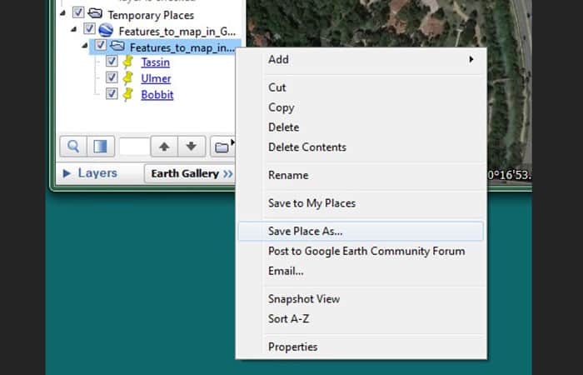Click the search magnifier button in Places
The image size is (583, 375).
(x=73, y=146)
